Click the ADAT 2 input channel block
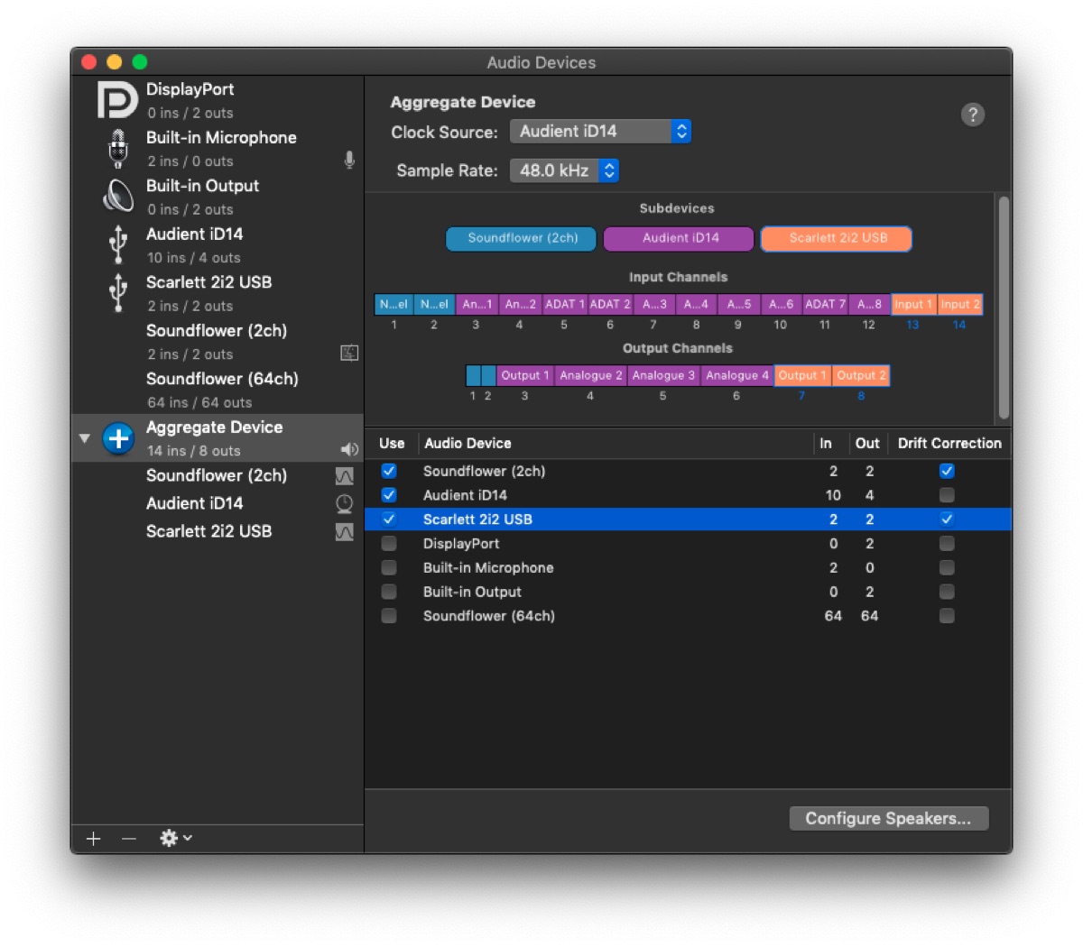1083x947 pixels. (x=610, y=305)
